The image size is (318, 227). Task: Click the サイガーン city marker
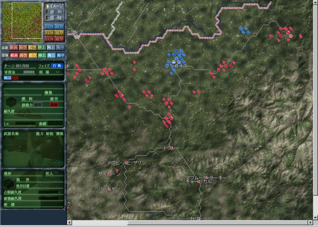click(110, 174)
